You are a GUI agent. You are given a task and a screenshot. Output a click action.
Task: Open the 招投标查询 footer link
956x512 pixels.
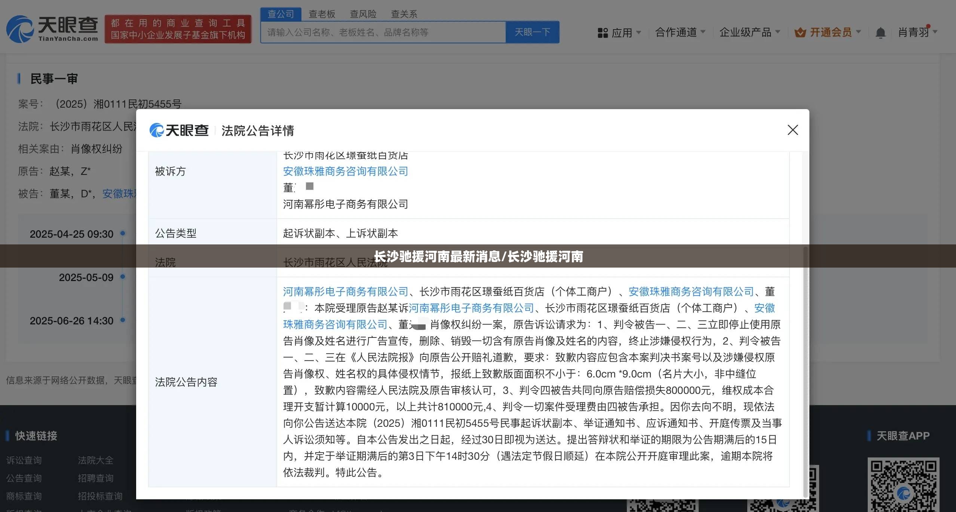tap(100, 496)
